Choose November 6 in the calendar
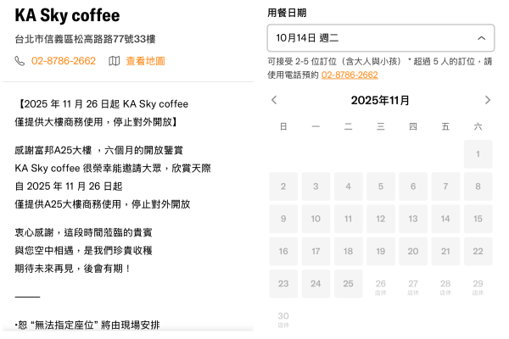The height and width of the screenshot is (339, 509). coord(413,186)
